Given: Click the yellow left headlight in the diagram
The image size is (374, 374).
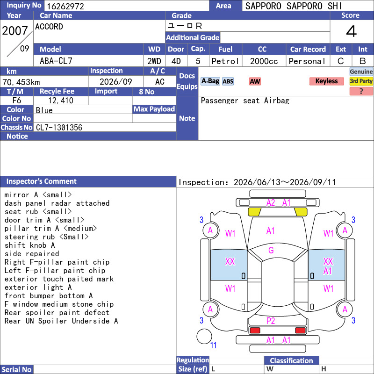Looking at the screenshot, I should 254,212.
